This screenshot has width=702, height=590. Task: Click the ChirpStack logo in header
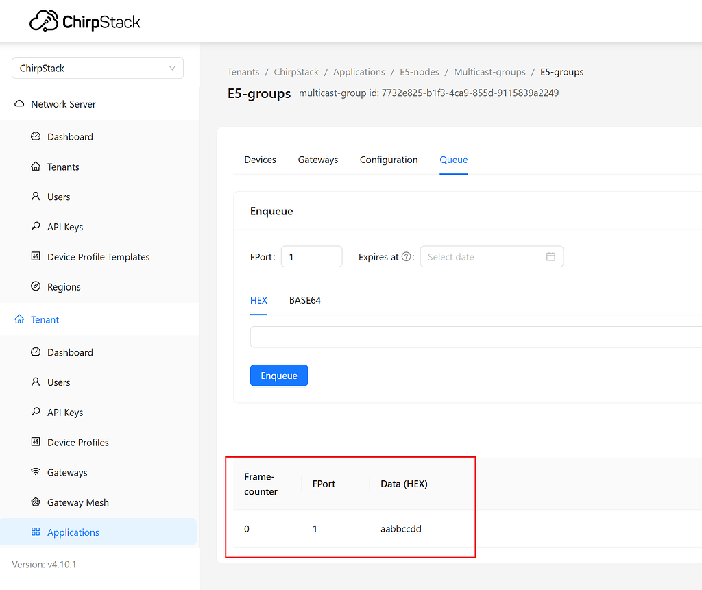click(85, 22)
